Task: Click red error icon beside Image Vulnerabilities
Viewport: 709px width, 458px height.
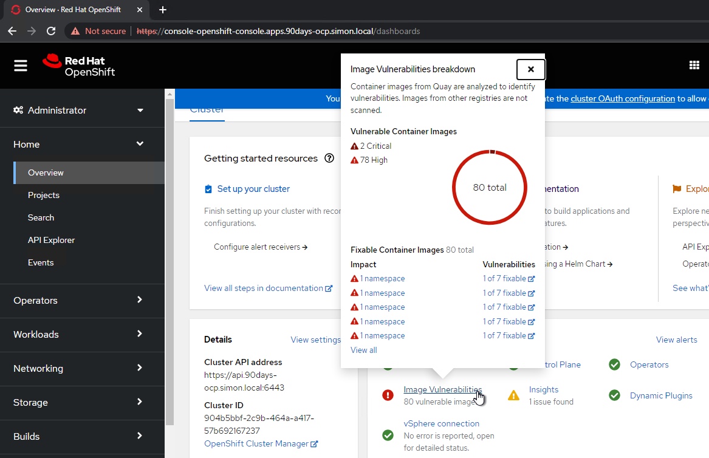Action: (x=388, y=395)
